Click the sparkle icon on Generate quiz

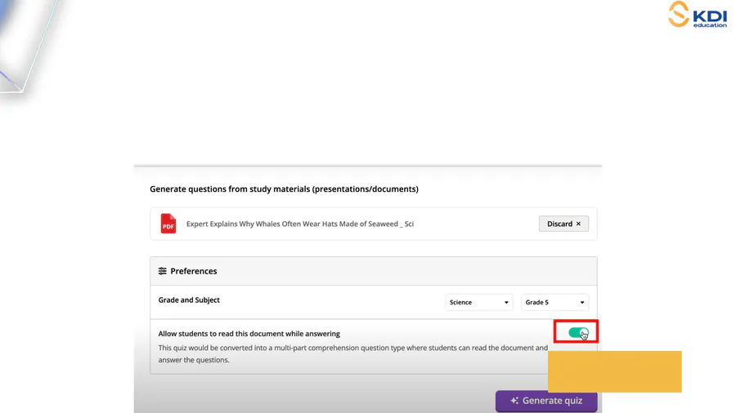tap(514, 401)
